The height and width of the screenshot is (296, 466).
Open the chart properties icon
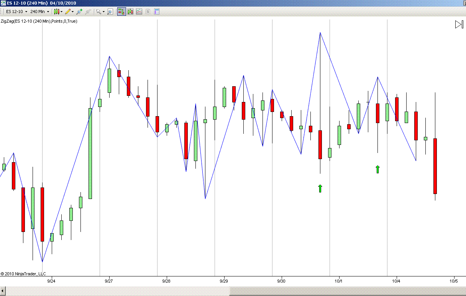[156, 12]
